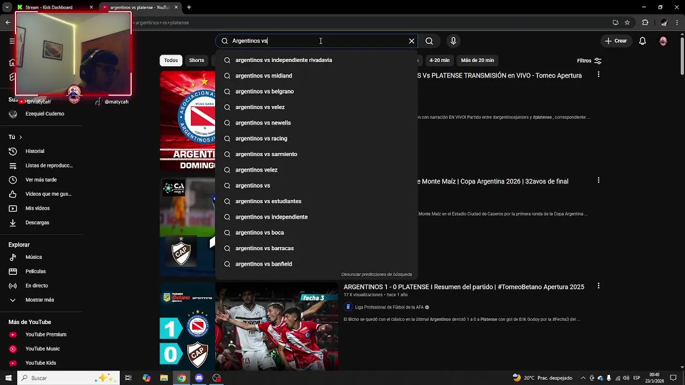Open Música in Explorar section
The image size is (685, 385).
[41, 257]
